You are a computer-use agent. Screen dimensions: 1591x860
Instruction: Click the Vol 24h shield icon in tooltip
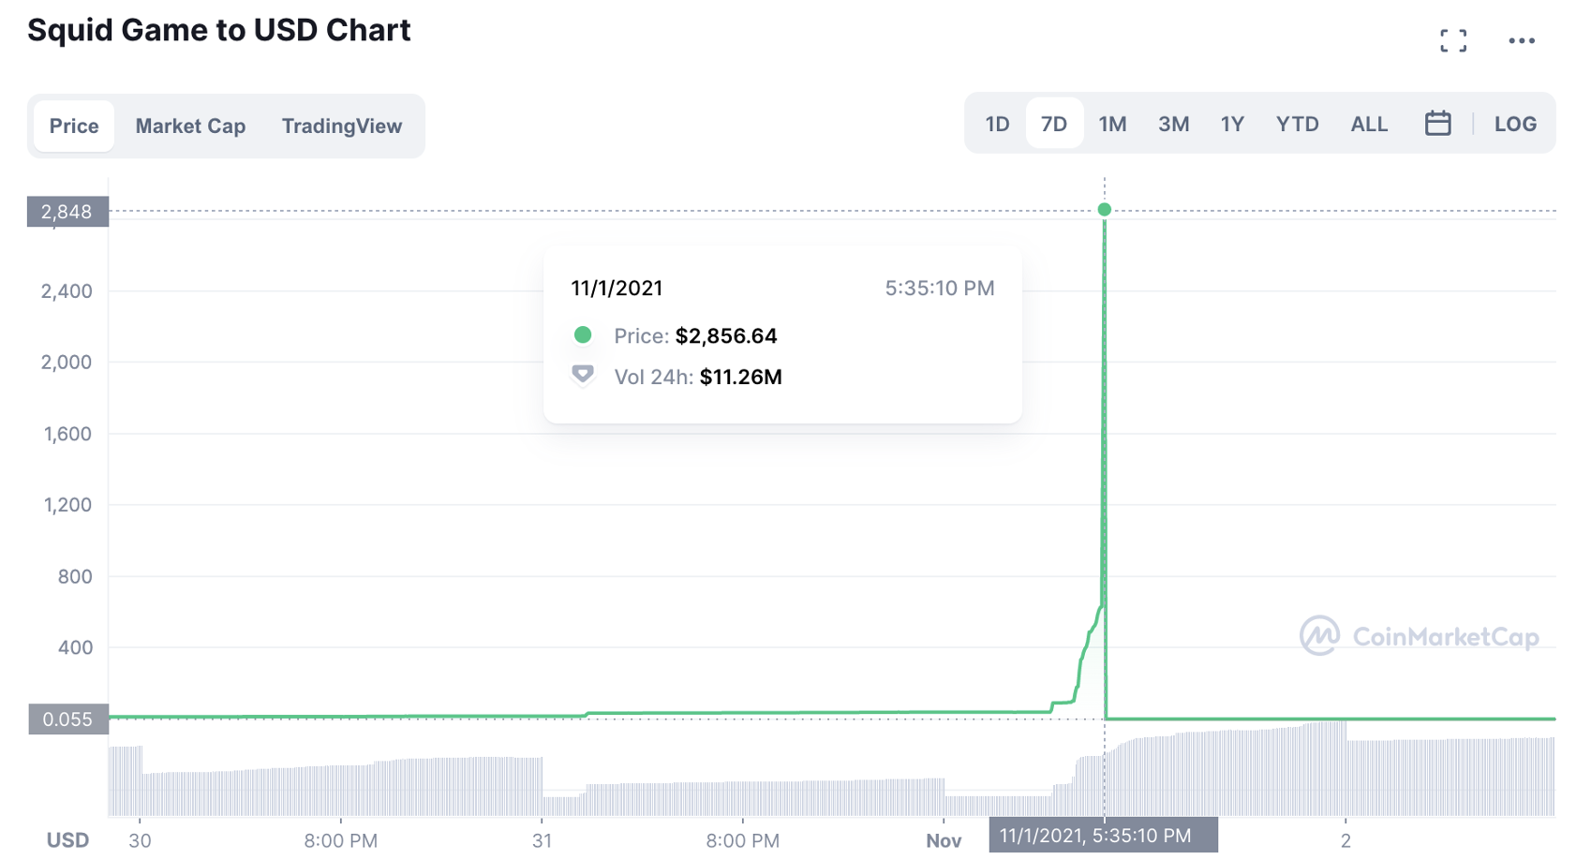click(x=583, y=376)
